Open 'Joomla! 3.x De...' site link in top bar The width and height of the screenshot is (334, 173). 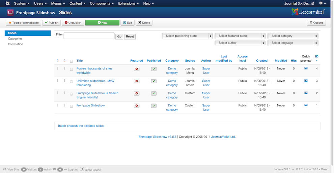299,3
